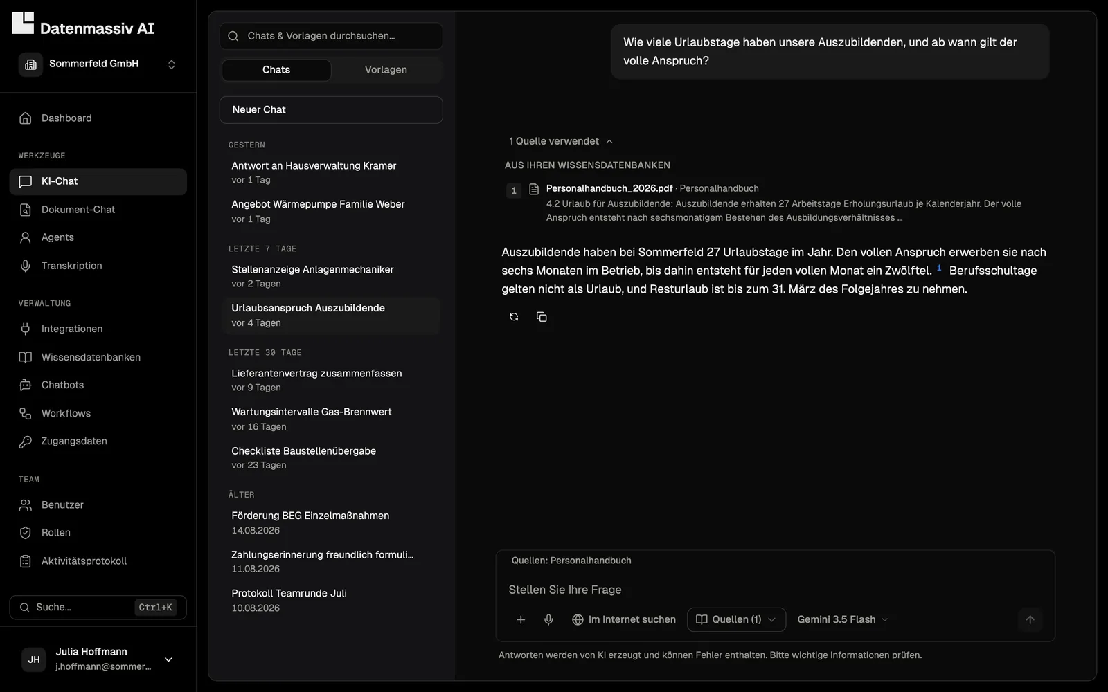1108x692 pixels.
Task: Switch to the Vorlagen tab
Action: pyautogui.click(x=386, y=70)
